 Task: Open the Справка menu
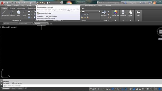point(108,6)
